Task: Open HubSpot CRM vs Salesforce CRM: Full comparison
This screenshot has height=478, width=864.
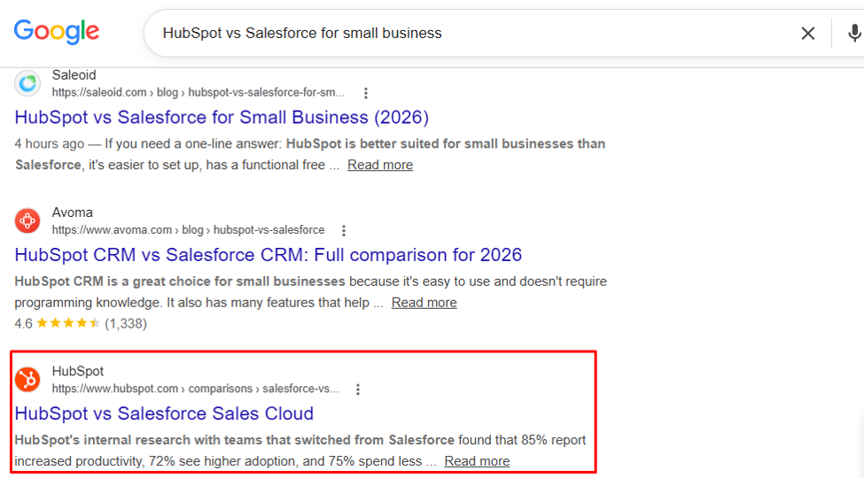Action: point(269,255)
